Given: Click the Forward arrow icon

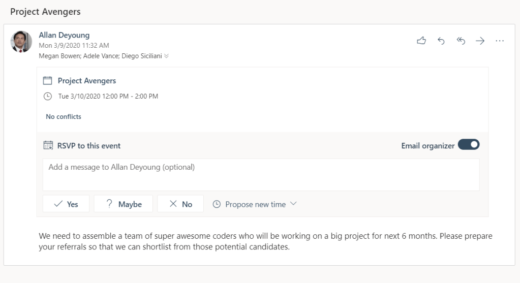Looking at the screenshot, I should 480,41.
